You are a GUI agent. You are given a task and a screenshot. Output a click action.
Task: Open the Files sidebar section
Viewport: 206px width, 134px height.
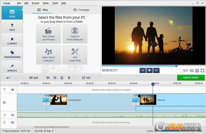[x=12, y=13]
